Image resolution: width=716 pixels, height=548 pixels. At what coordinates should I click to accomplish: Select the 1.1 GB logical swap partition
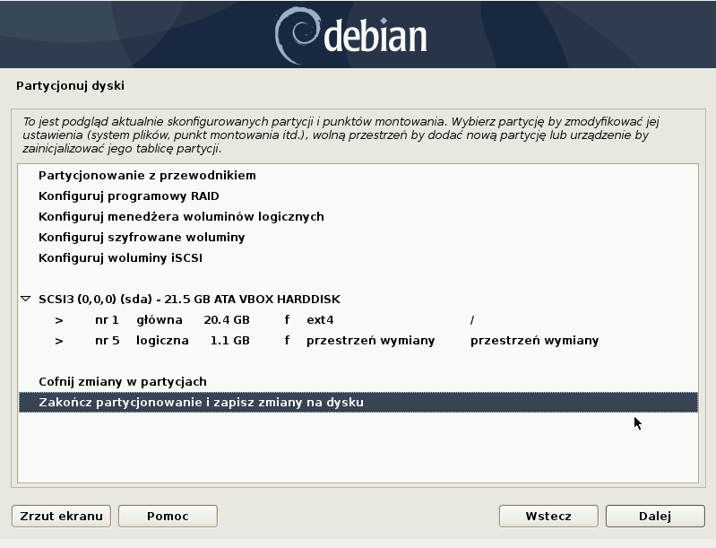pyautogui.click(x=226, y=341)
